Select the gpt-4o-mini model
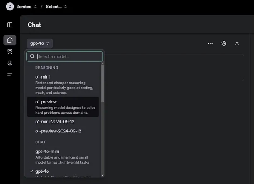The width and height of the screenshot is (254, 184). (x=63, y=157)
